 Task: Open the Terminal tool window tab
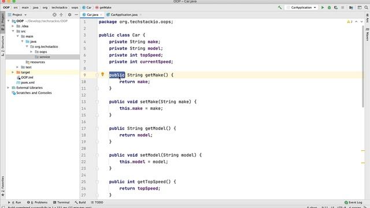pyautogui.click(x=61, y=202)
